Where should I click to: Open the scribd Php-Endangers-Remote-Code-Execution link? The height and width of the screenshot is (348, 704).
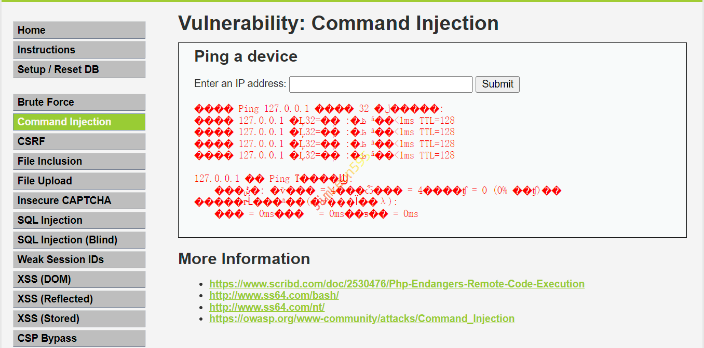point(397,284)
